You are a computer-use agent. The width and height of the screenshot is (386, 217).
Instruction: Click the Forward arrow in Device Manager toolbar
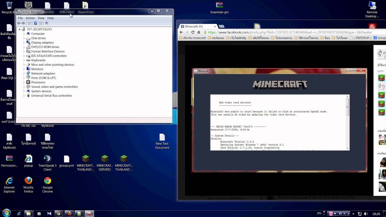pos(23,23)
